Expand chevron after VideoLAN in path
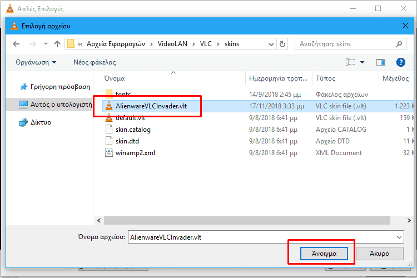 click(x=194, y=44)
